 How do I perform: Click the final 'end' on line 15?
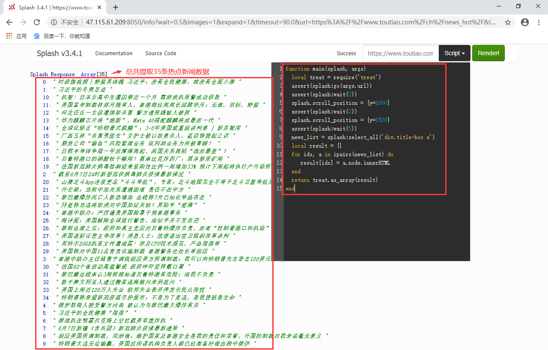point(290,188)
